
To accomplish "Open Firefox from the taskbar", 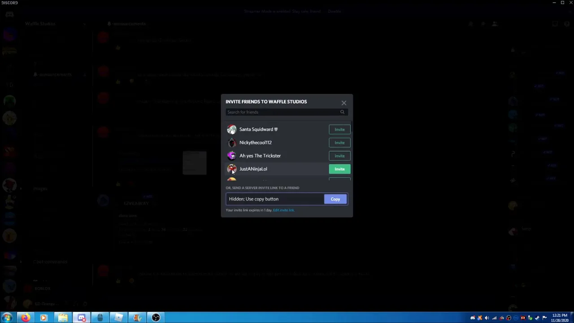I will click(x=26, y=318).
